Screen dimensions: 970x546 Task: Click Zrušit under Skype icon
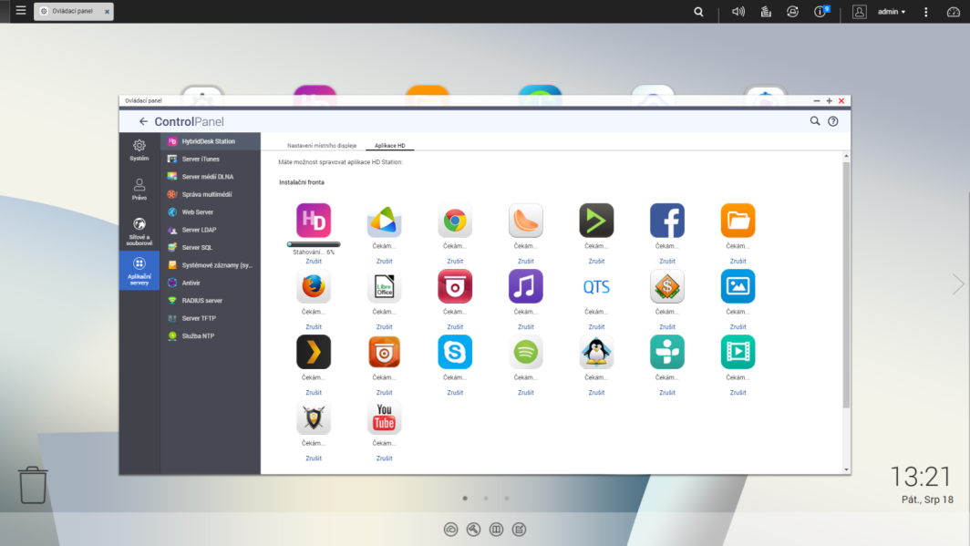point(455,393)
